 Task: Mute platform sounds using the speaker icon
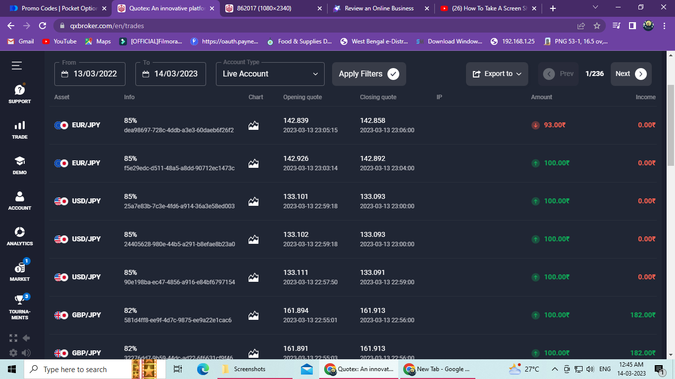27,352
